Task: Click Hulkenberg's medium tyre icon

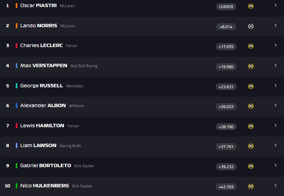Action: point(251,186)
